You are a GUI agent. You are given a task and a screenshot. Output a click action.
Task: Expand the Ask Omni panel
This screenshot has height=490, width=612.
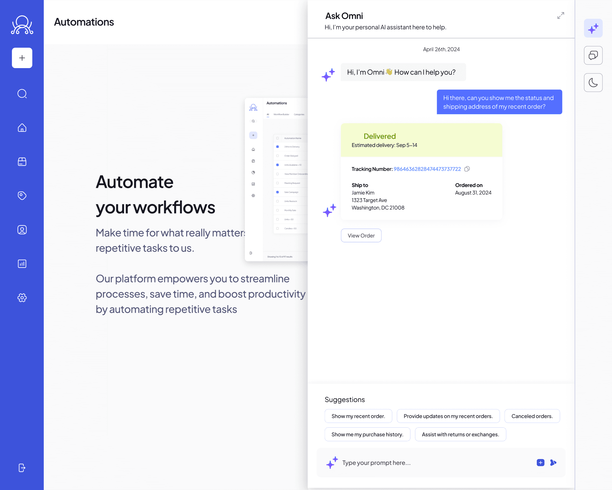coord(560,16)
